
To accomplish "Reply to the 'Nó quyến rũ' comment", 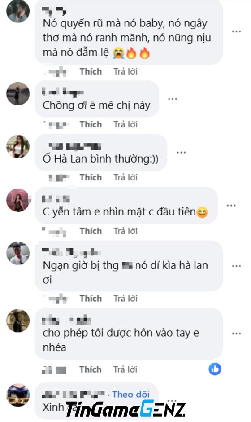I will click(125, 71).
